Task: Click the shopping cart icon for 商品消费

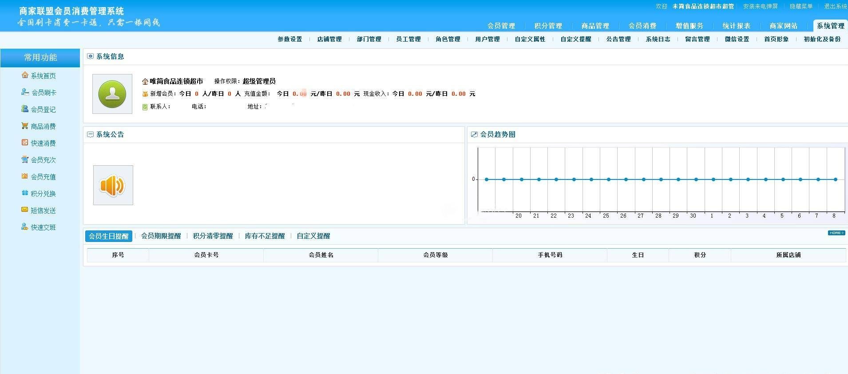Action: 25,126
